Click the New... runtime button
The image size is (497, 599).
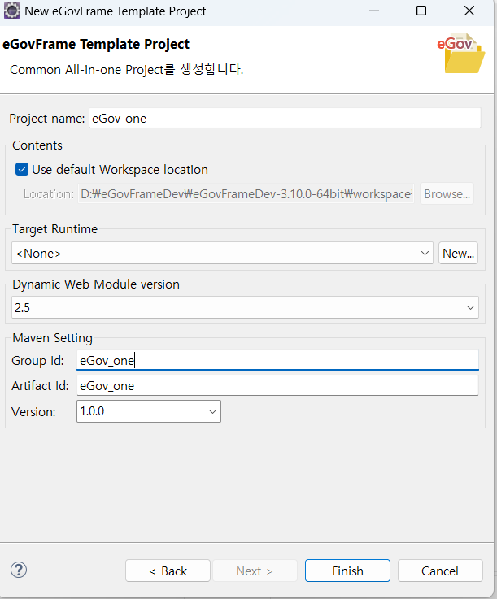(458, 253)
